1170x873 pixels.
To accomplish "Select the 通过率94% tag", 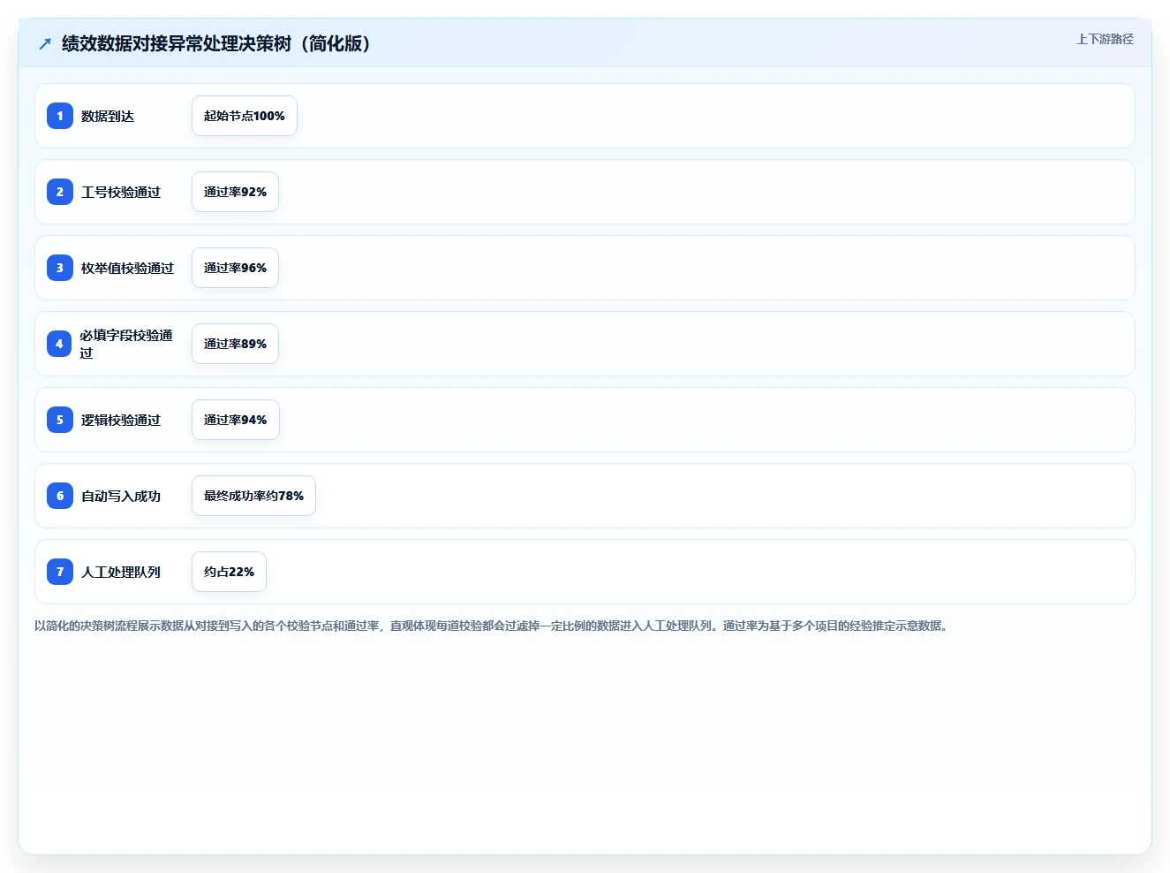I will (236, 420).
